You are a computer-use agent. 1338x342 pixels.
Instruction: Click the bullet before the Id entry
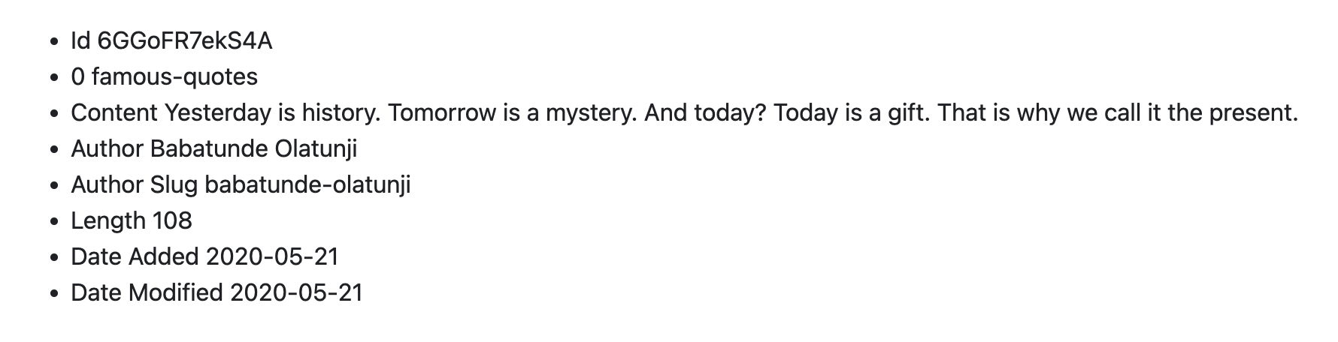click(54, 42)
